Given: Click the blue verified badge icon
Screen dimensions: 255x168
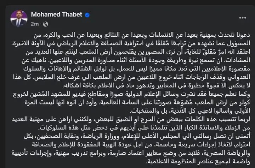Looking at the screenshot, I should click(87, 15).
